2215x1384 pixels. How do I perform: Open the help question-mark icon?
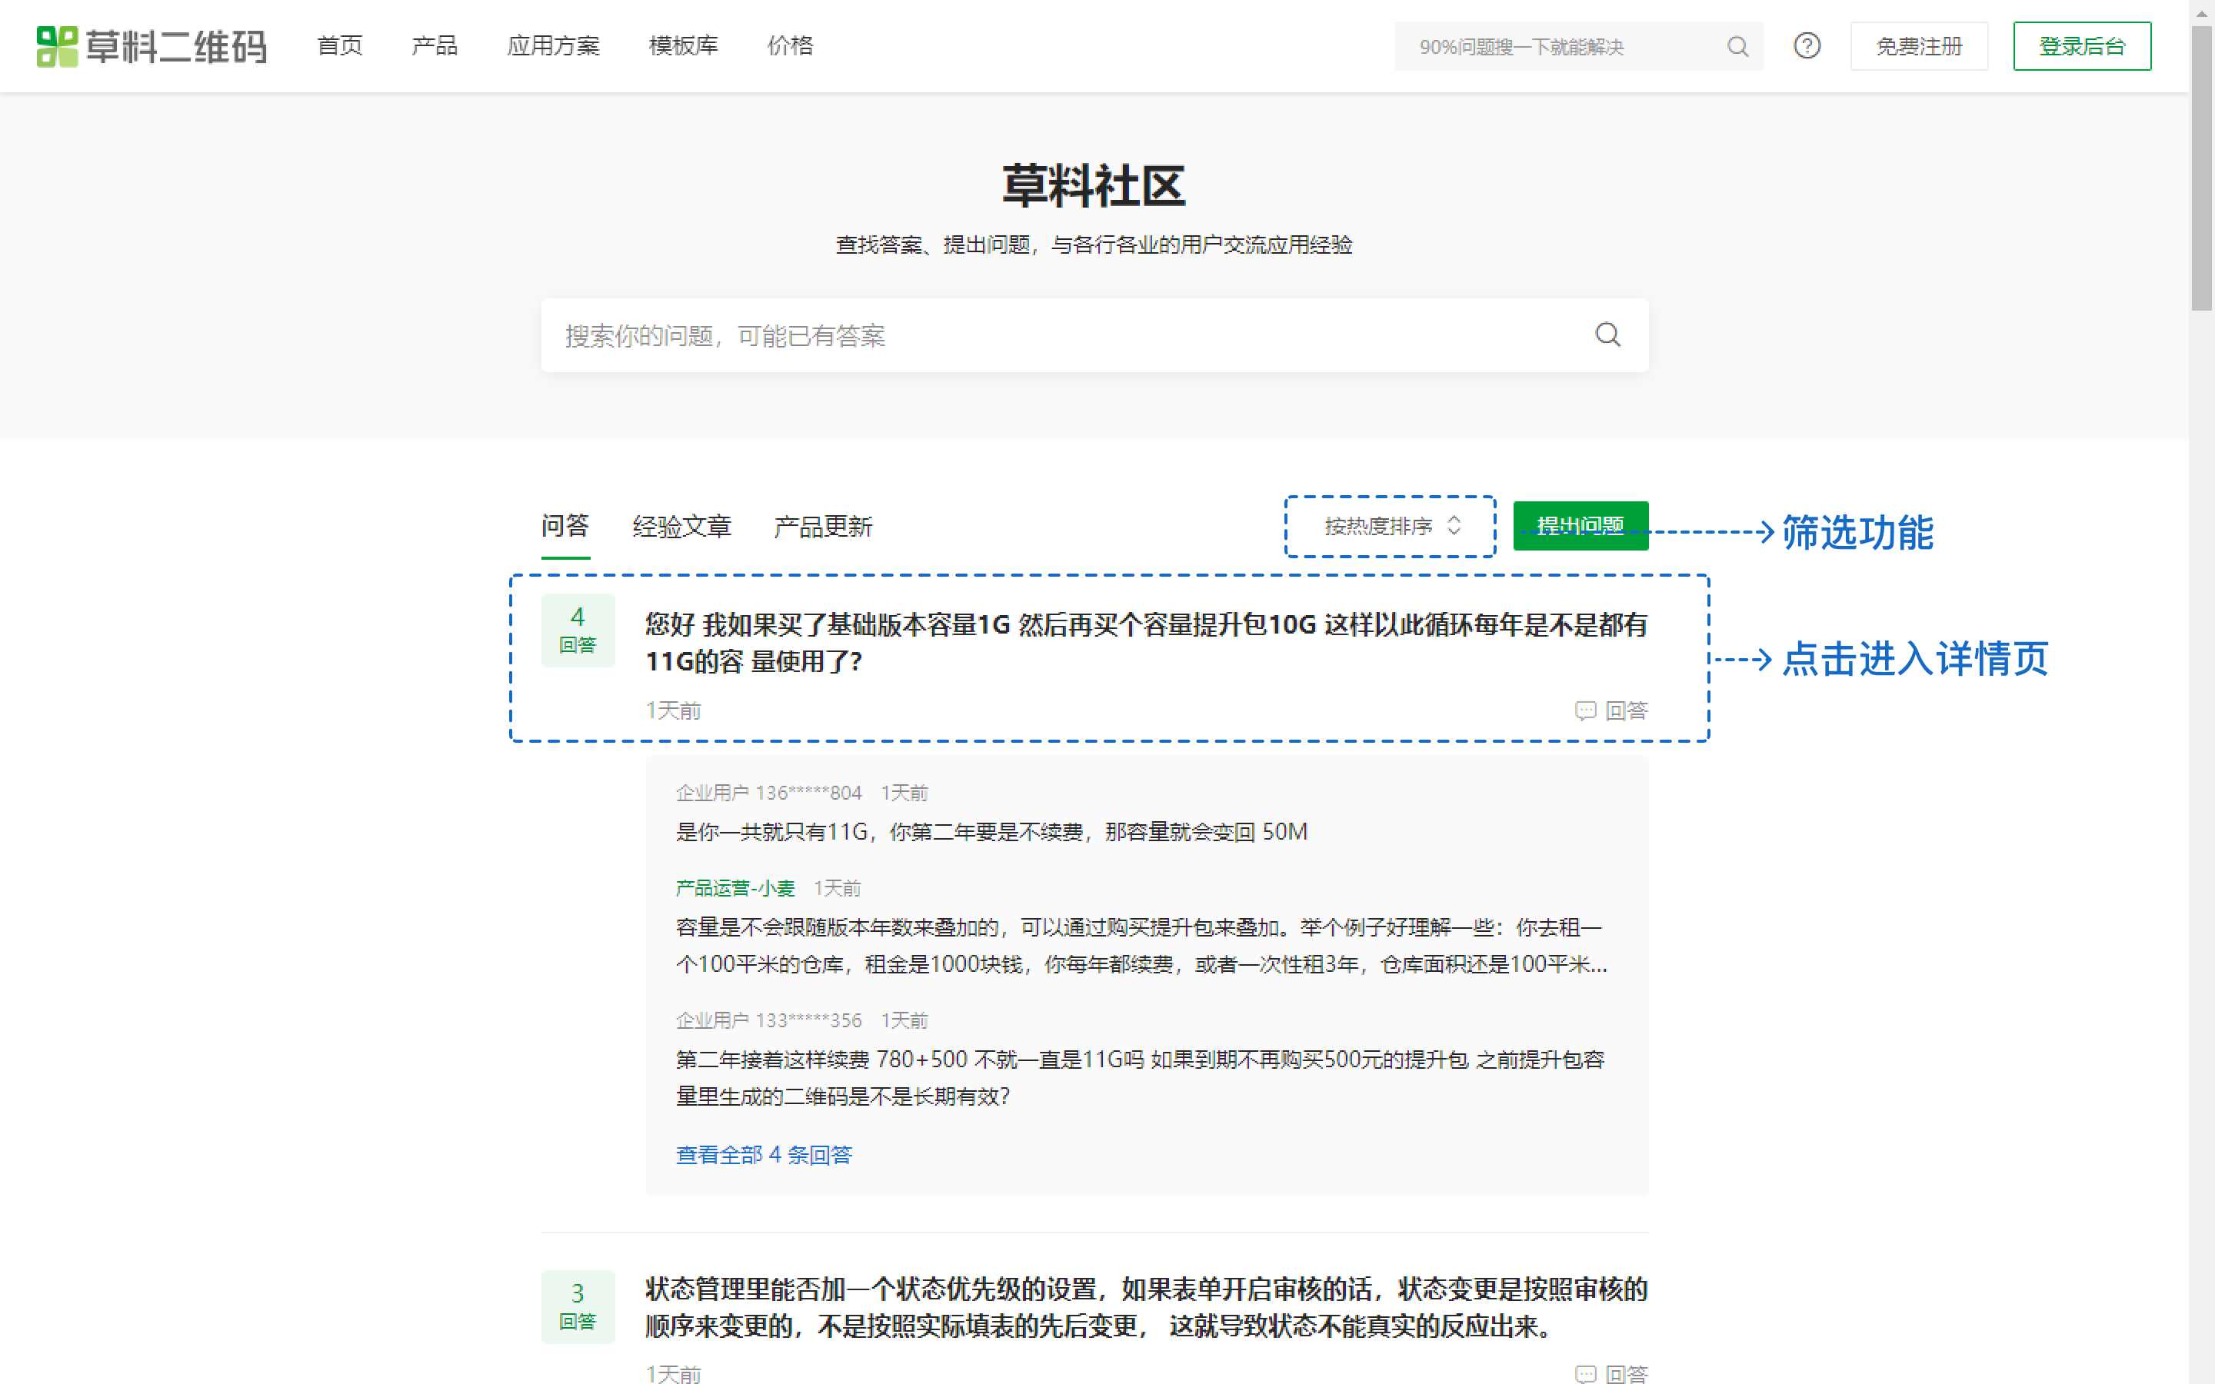click(1807, 46)
